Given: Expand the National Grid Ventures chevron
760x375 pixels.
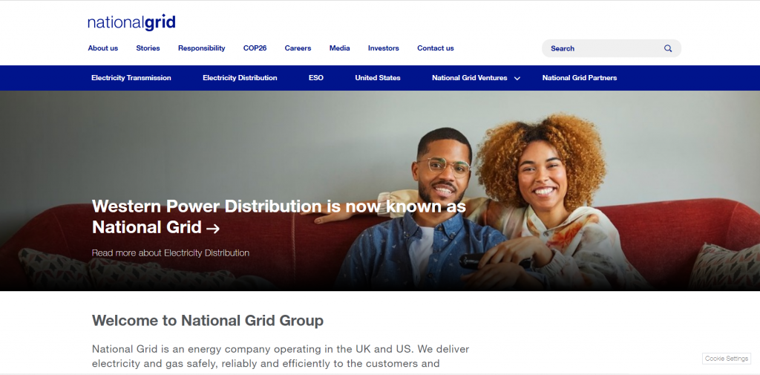Looking at the screenshot, I should click(517, 78).
